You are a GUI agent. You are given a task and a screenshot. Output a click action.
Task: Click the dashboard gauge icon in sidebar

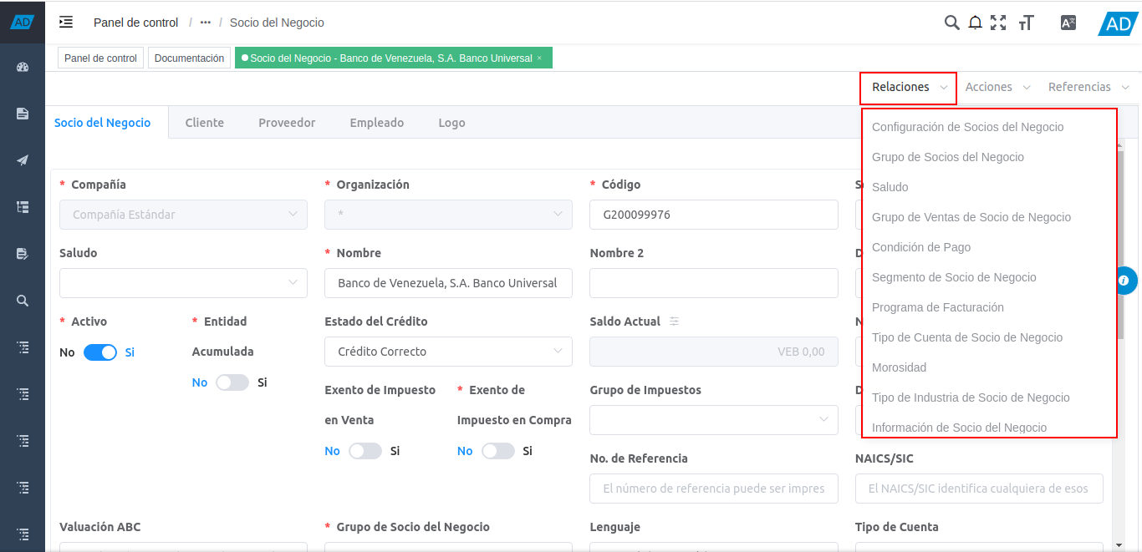[x=23, y=67]
